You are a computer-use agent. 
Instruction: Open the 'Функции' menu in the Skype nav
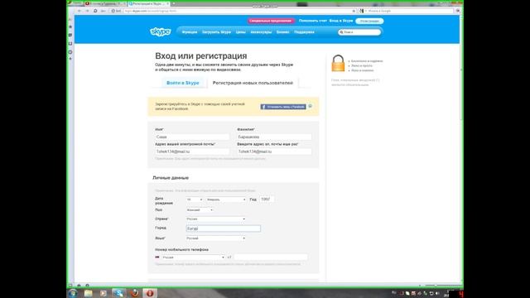190,32
